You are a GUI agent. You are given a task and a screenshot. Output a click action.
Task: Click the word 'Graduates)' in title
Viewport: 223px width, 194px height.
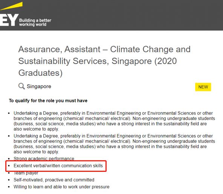coord(40,73)
